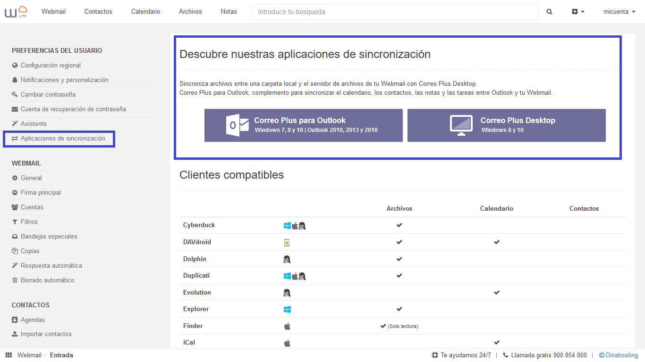The image size is (645, 362).
Task: Open the Cuentas settings
Action: 32,207
